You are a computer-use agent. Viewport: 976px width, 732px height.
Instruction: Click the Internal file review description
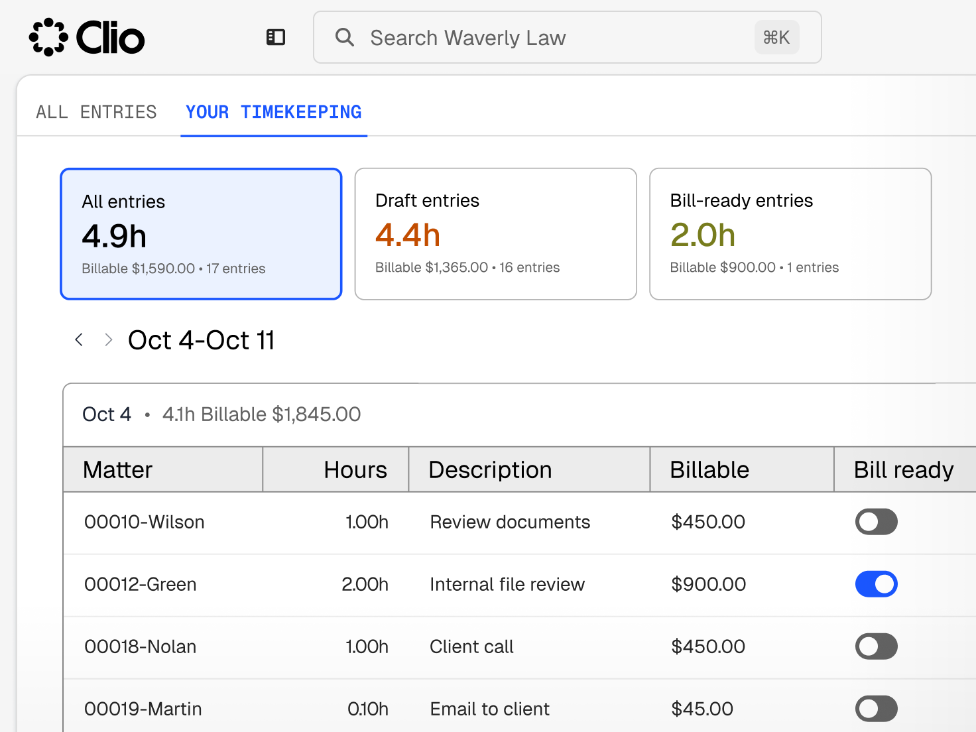(x=507, y=584)
